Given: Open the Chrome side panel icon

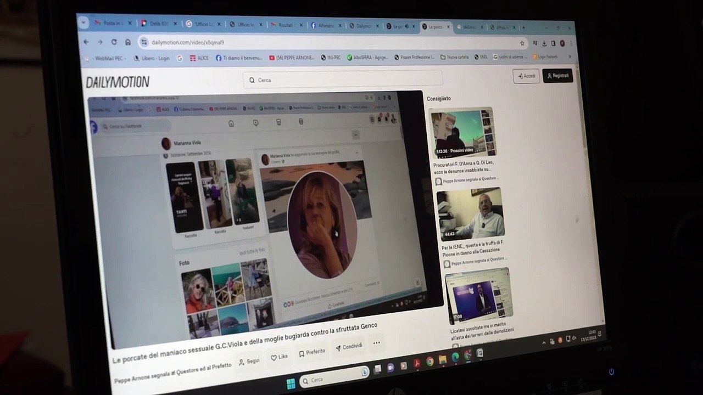Looking at the screenshot, I should 553,43.
